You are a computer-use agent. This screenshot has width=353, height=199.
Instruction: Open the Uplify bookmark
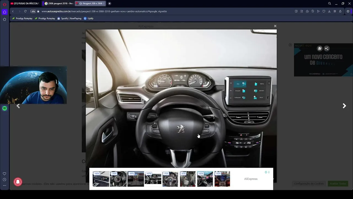coord(89,19)
